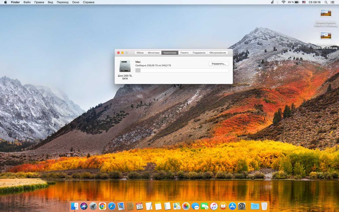
Task: Open the Файл menu
Action: pos(27,2)
